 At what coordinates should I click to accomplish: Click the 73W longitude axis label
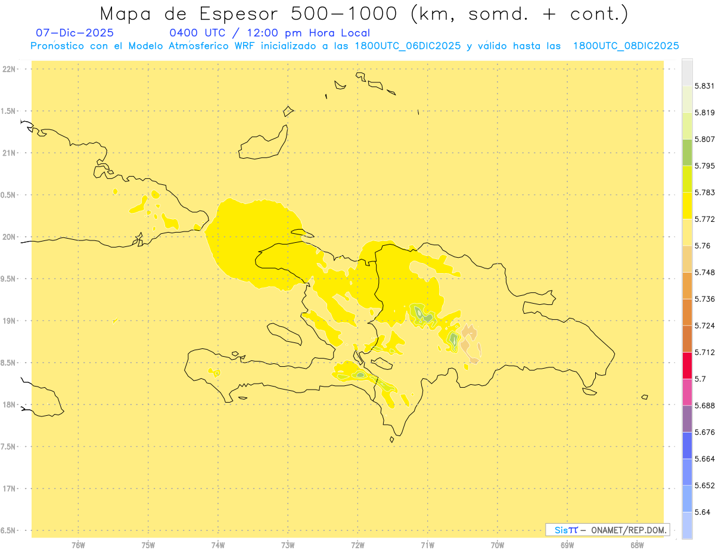click(x=288, y=545)
